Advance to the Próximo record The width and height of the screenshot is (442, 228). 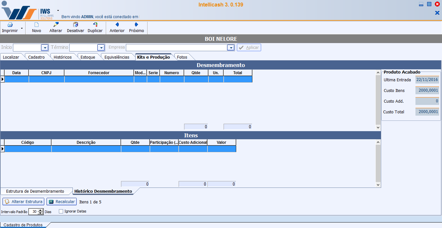pyautogui.click(x=137, y=25)
